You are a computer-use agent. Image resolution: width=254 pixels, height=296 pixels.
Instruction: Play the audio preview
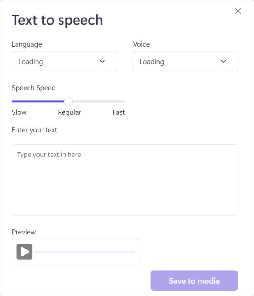click(25, 252)
